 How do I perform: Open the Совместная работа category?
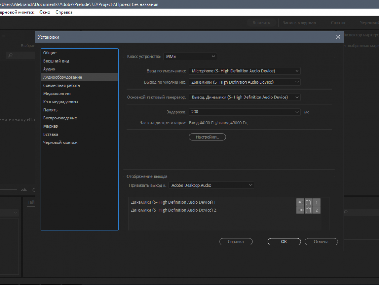click(x=79, y=85)
